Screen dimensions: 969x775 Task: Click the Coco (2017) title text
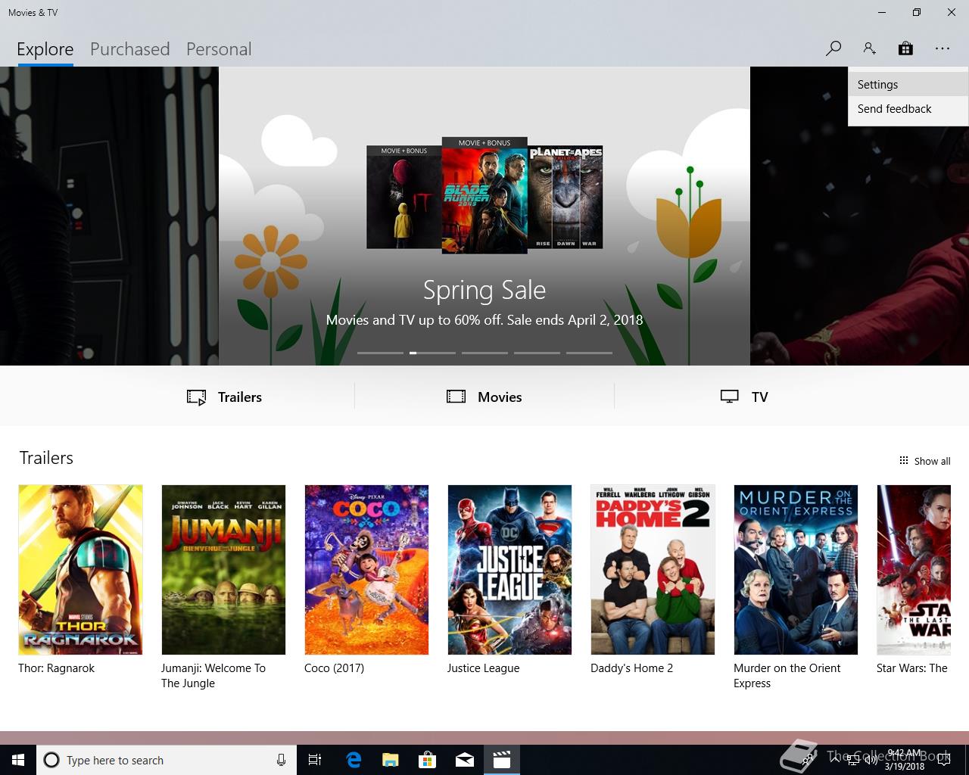[x=334, y=668]
